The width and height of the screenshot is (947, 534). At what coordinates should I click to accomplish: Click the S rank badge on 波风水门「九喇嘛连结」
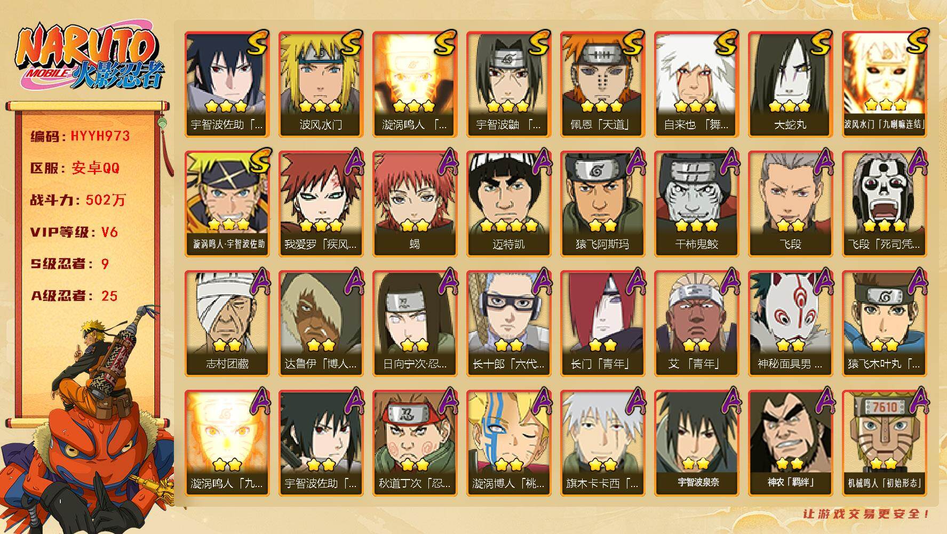(x=916, y=43)
